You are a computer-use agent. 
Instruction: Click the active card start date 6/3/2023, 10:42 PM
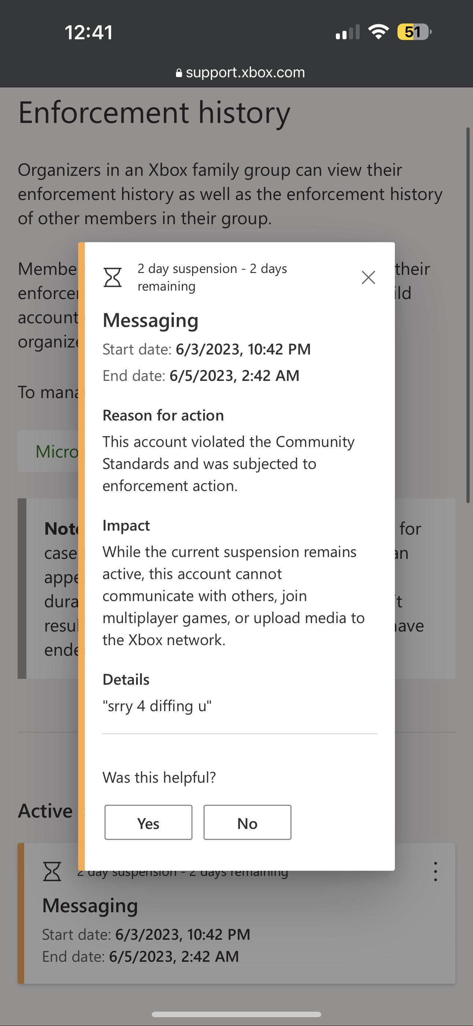point(183,934)
